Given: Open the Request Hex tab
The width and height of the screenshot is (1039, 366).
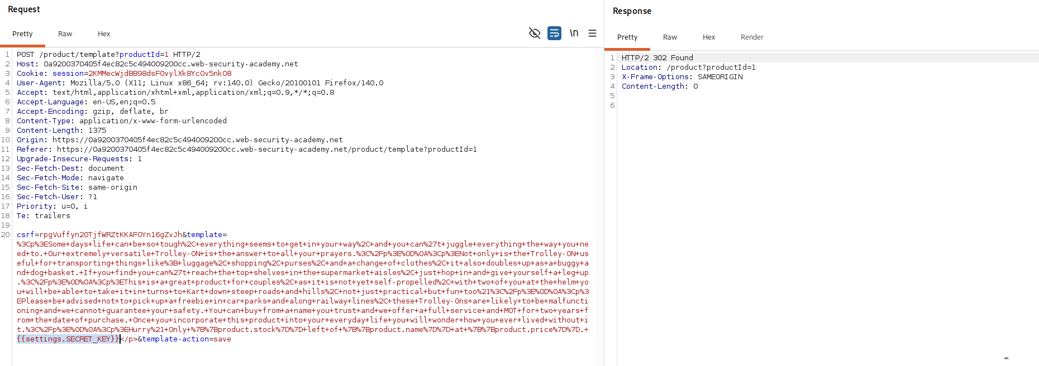Looking at the screenshot, I should click(x=104, y=34).
